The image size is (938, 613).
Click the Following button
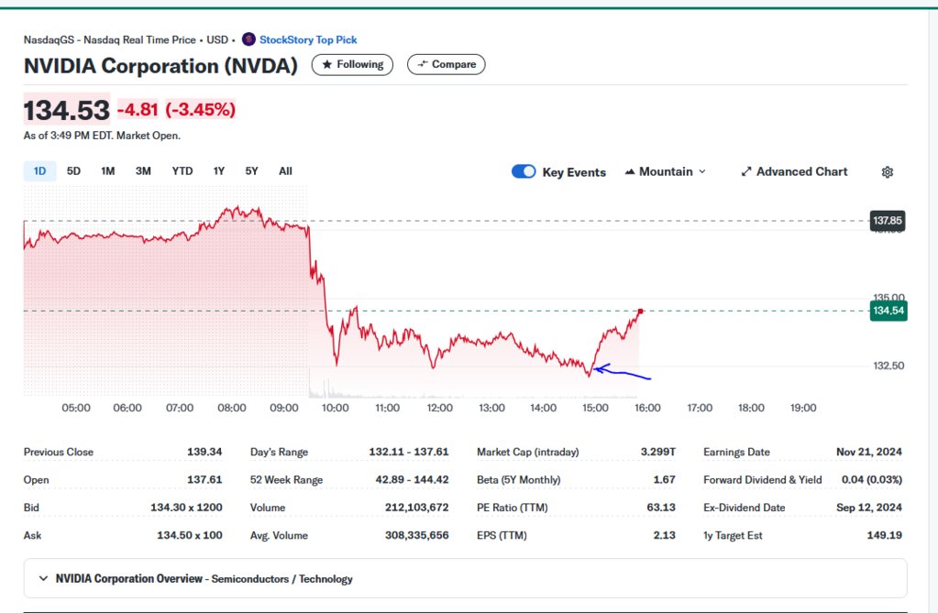tap(352, 64)
